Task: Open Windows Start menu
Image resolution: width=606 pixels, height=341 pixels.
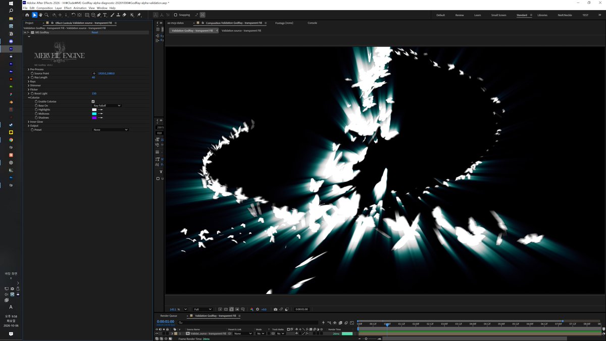Action: coord(11,4)
